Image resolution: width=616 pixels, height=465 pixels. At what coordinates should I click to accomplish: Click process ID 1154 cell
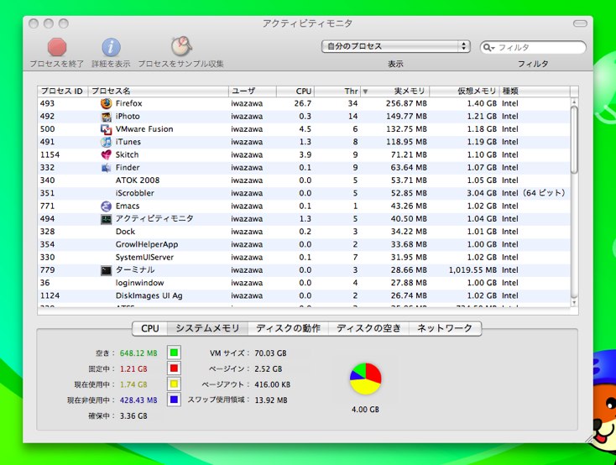point(50,155)
